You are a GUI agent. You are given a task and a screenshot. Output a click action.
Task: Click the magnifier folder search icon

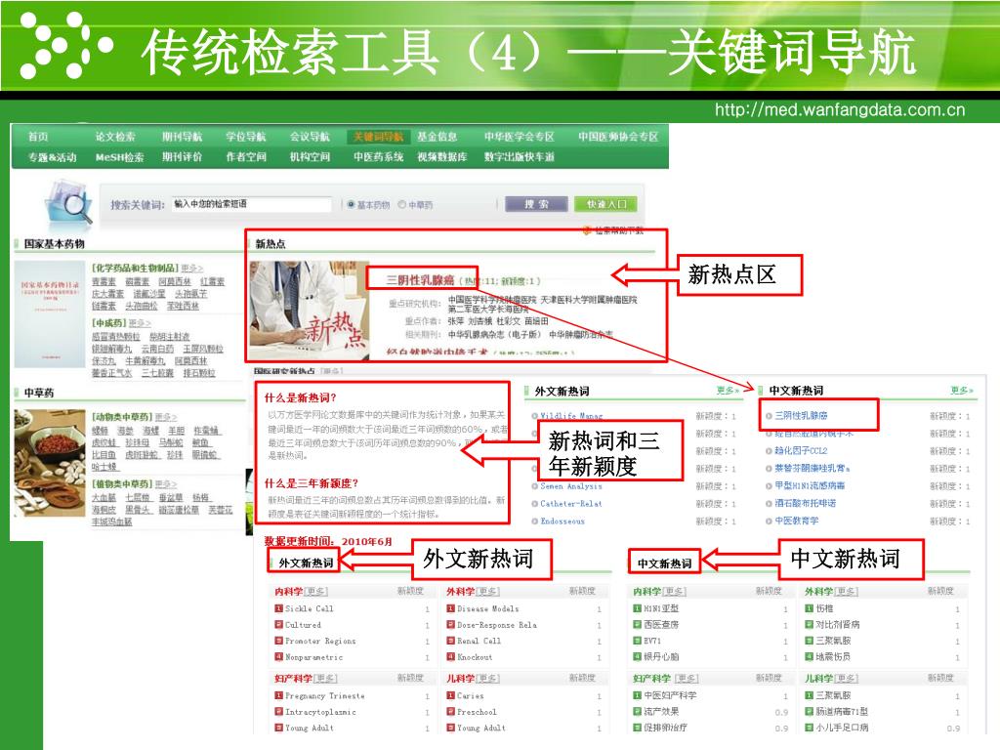tap(69, 202)
